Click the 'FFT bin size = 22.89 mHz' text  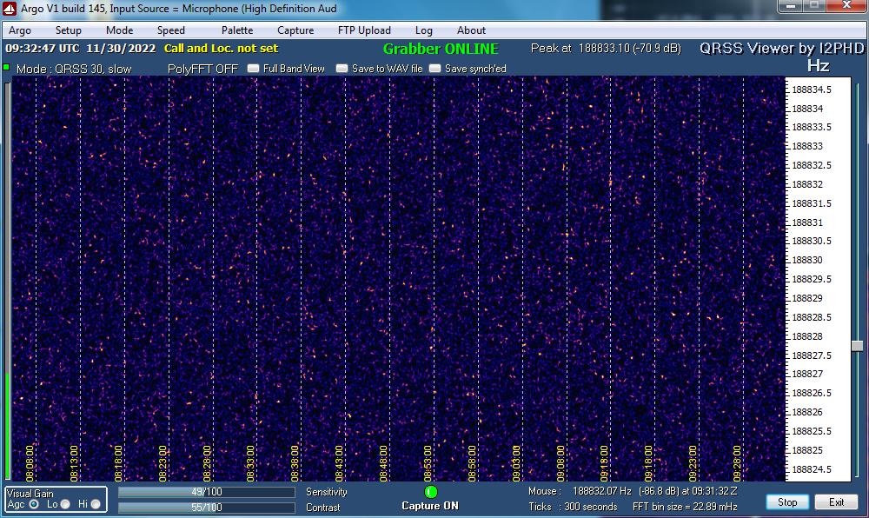[685, 507]
